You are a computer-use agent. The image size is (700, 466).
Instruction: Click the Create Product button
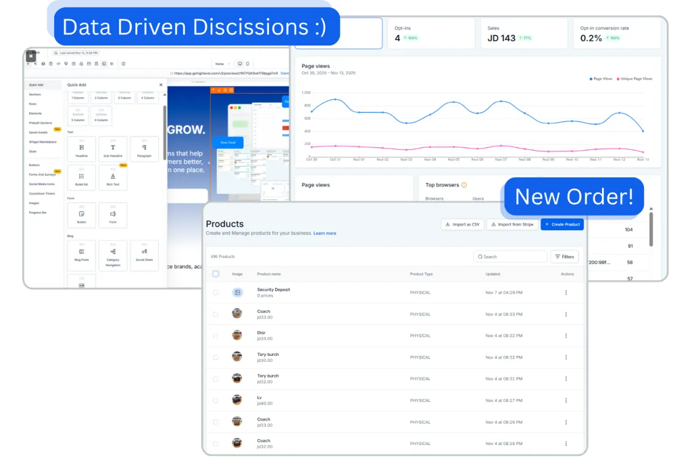pyautogui.click(x=562, y=224)
